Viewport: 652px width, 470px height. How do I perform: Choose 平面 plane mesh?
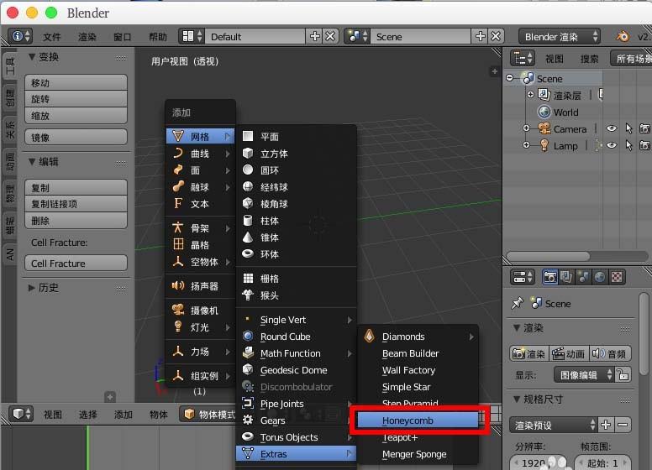click(x=297, y=137)
